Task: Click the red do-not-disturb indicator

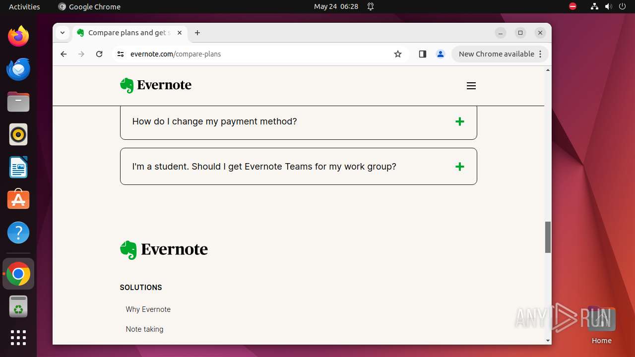Action: tap(573, 6)
